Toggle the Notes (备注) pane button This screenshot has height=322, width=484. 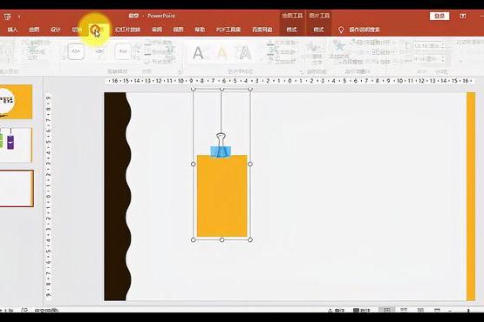coord(336,310)
